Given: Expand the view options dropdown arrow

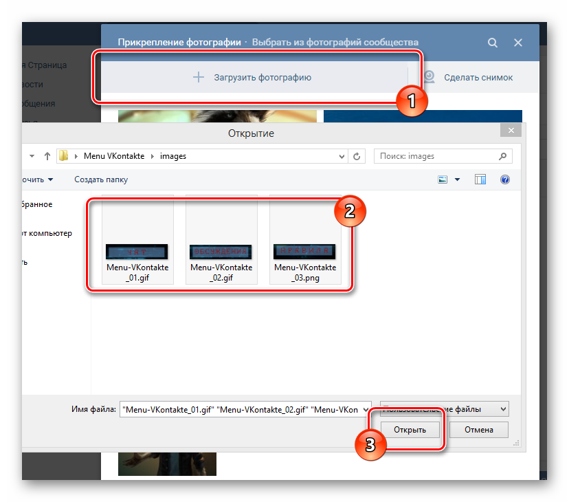Looking at the screenshot, I should pyautogui.click(x=457, y=179).
